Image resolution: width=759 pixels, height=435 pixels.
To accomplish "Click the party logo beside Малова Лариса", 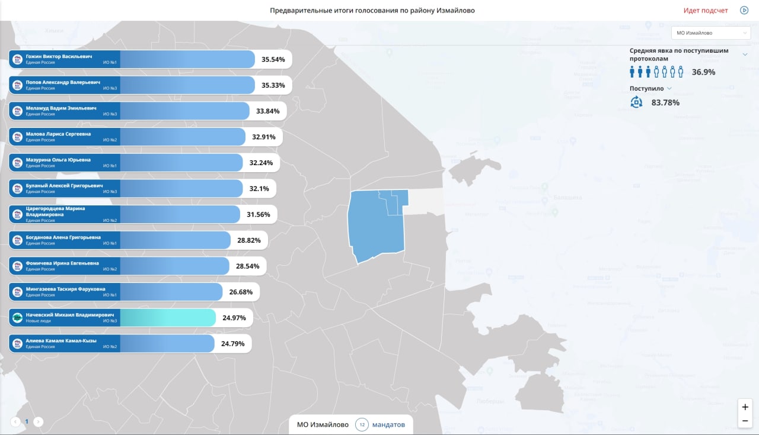I will tap(18, 137).
